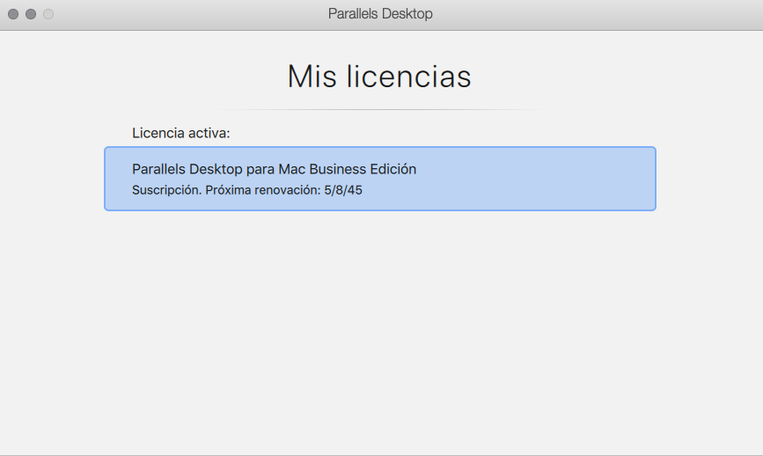Click the 'Licencia activa:' label
Viewport: 763px width, 456px height.
pos(181,133)
